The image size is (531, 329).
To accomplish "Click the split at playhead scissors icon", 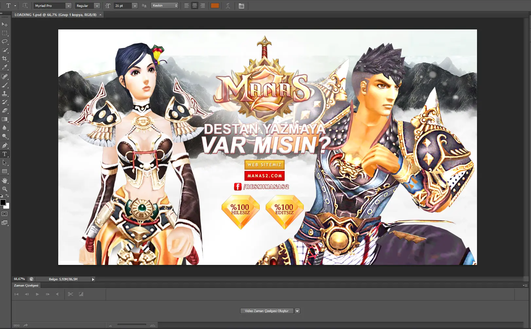I will [x=70, y=294].
